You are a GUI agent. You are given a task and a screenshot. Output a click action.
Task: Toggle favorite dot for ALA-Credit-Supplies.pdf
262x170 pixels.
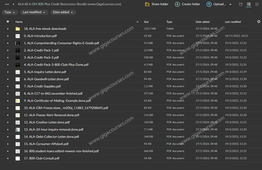[8, 87]
